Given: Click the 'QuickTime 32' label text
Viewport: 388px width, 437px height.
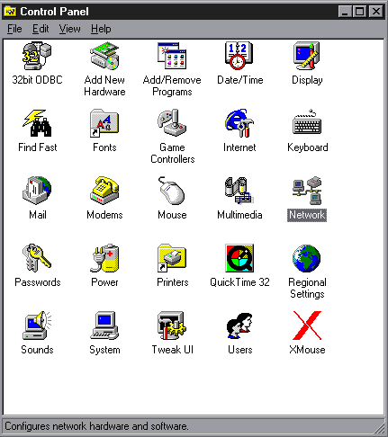Looking at the screenshot, I should coord(239,282).
